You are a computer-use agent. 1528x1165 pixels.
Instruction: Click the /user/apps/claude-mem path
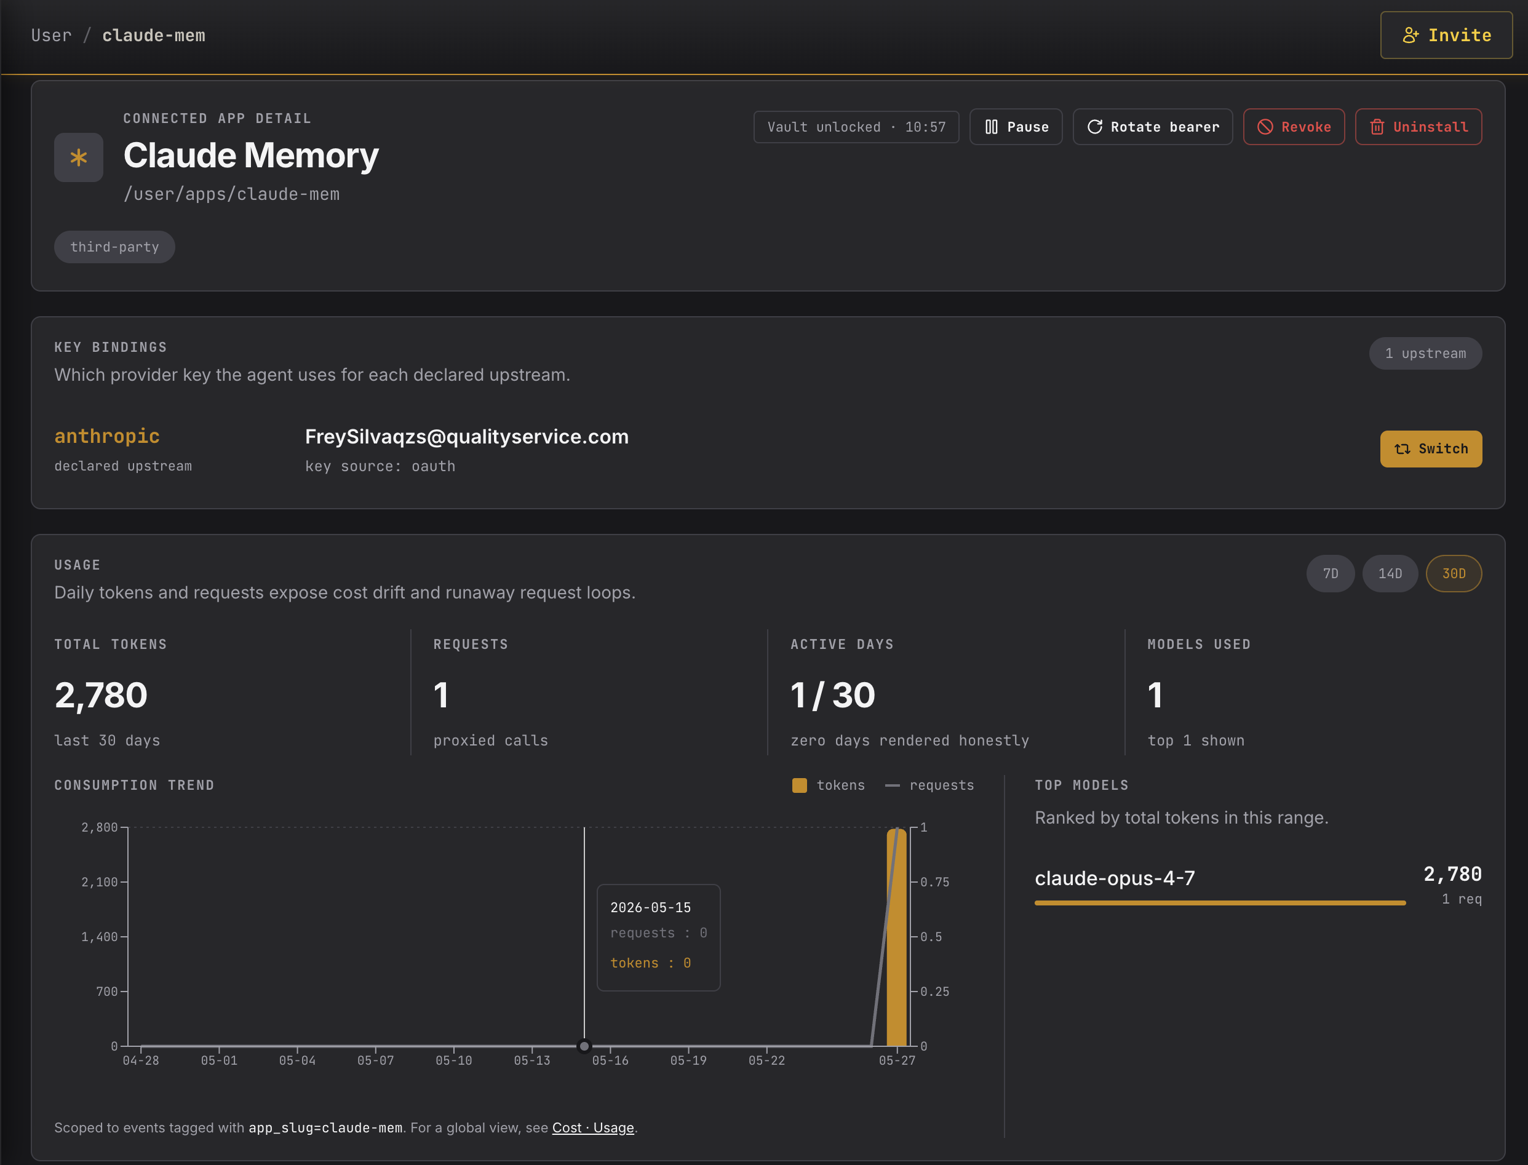pyautogui.click(x=232, y=194)
